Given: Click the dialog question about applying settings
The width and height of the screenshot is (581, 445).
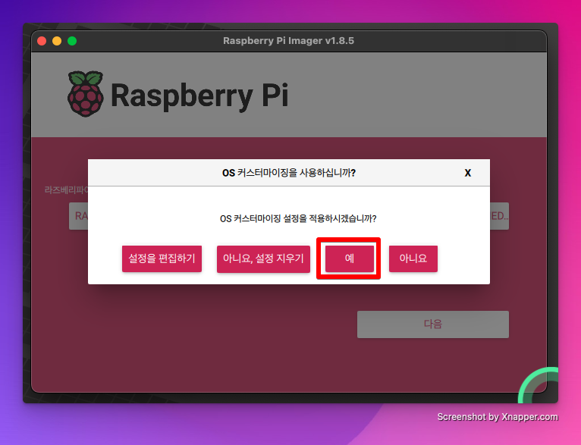Looking at the screenshot, I should 298,218.
